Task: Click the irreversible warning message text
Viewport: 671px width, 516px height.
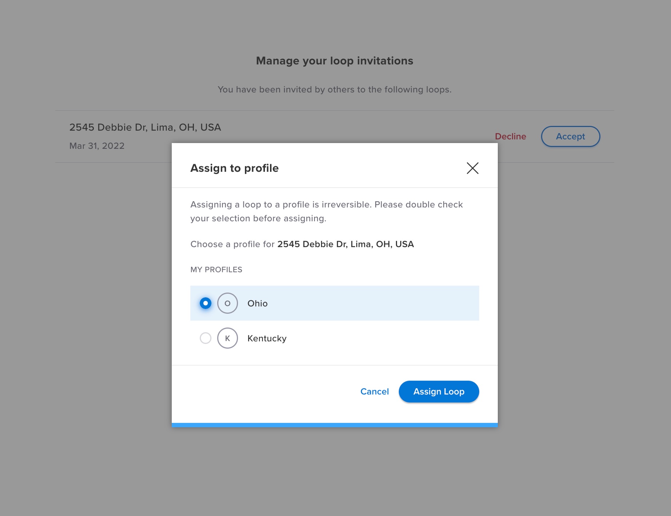Action: pyautogui.click(x=326, y=211)
